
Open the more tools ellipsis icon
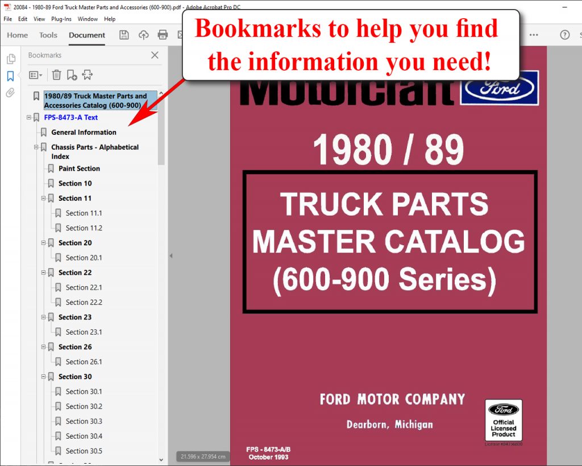[x=533, y=35]
